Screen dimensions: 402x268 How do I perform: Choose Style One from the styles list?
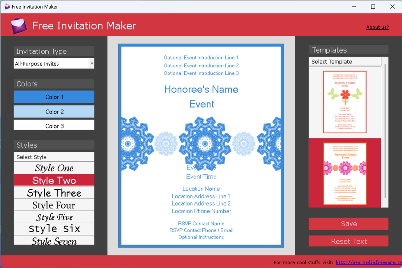pos(54,167)
